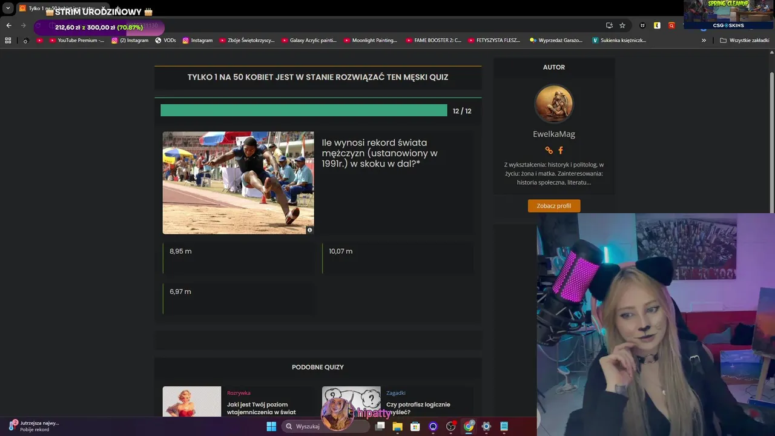The width and height of the screenshot is (775, 436).
Task: Open the Chrome apps grid in the bookmarks bar
Action: coord(8,41)
